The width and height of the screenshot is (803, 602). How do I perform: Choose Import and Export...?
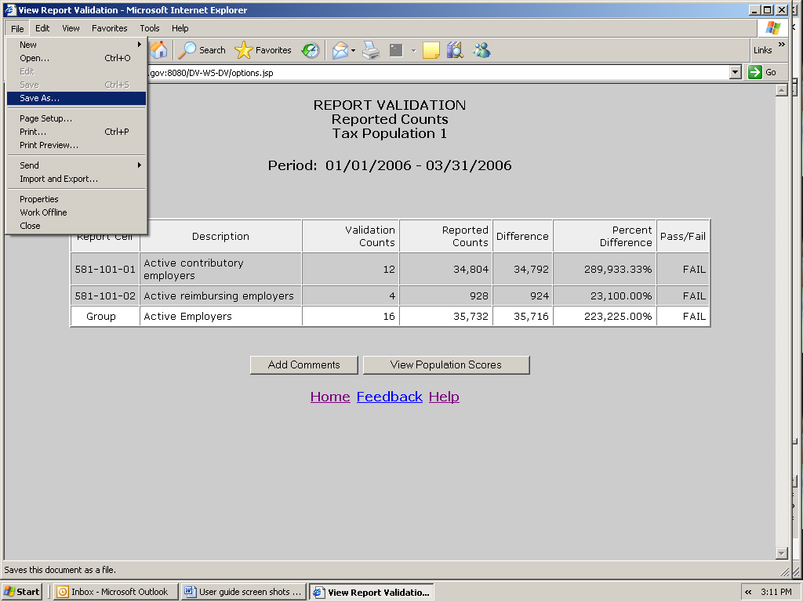click(x=76, y=180)
